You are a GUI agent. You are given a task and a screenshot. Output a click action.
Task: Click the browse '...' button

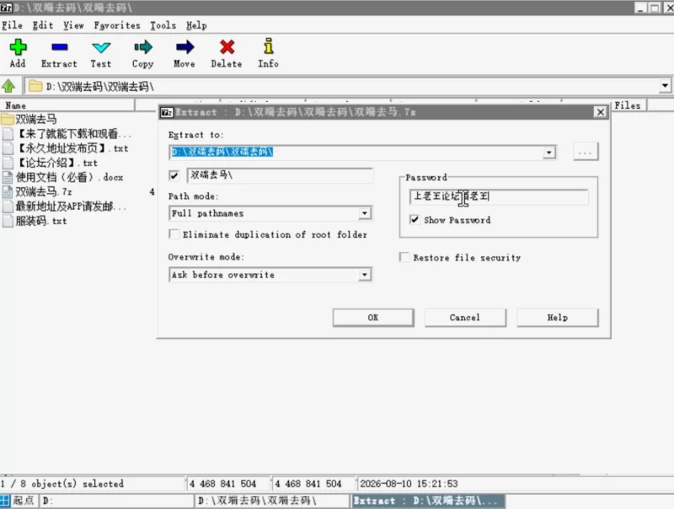pos(586,152)
